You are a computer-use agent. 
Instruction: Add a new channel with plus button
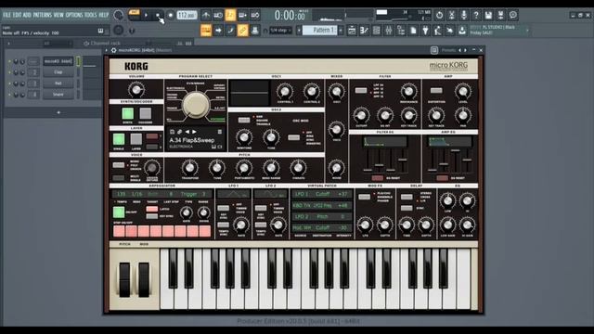[x=58, y=112]
